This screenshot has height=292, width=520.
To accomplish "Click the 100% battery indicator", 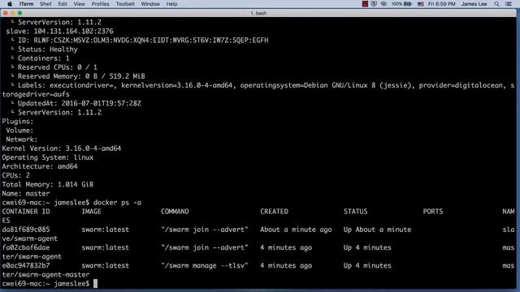I will pos(401,4).
